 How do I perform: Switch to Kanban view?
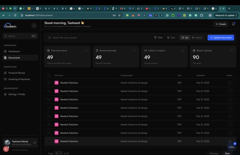(197, 38)
